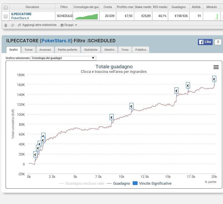Toggle Vincite Significative legend series
This screenshot has width=223, height=204.
pos(152,183)
